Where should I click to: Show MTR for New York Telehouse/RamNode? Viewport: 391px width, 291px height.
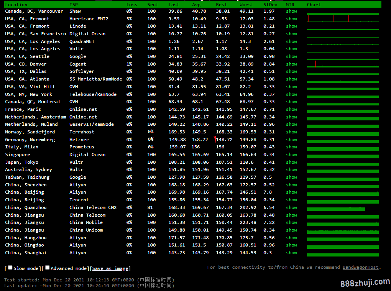pyautogui.click(x=291, y=94)
